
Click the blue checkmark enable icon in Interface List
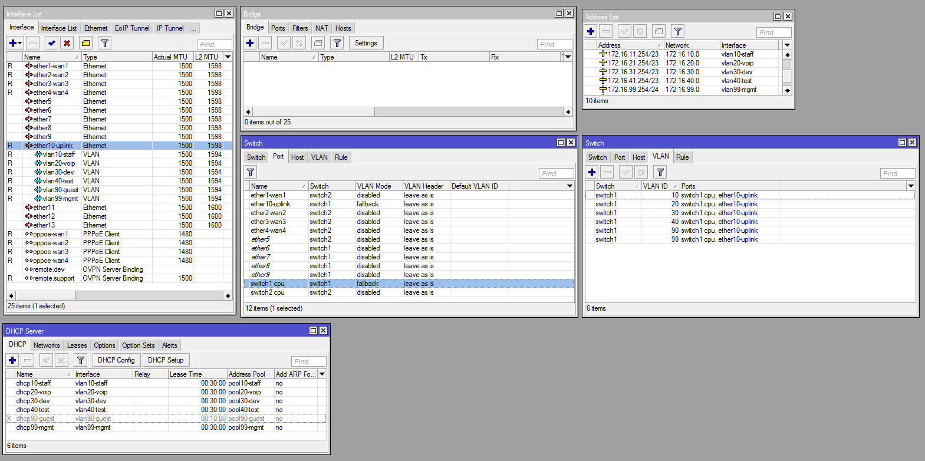coord(52,43)
